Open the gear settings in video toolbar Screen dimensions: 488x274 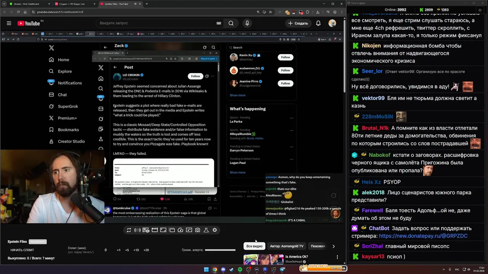[215, 230]
